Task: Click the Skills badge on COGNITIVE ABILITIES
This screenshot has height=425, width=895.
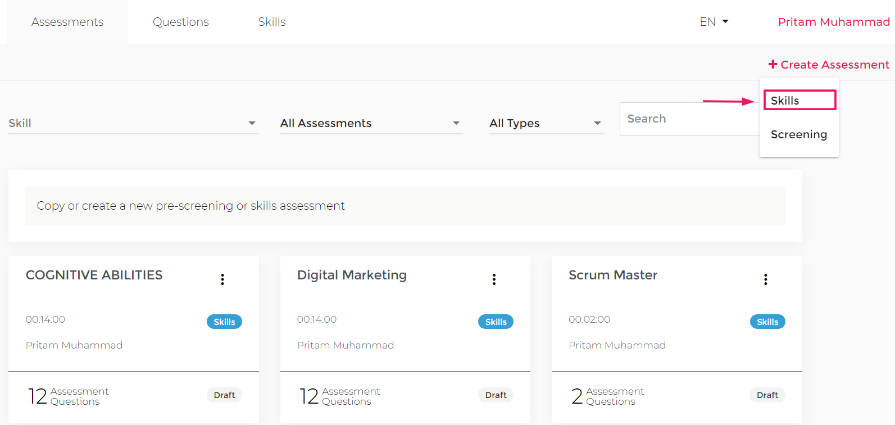Action: [224, 322]
